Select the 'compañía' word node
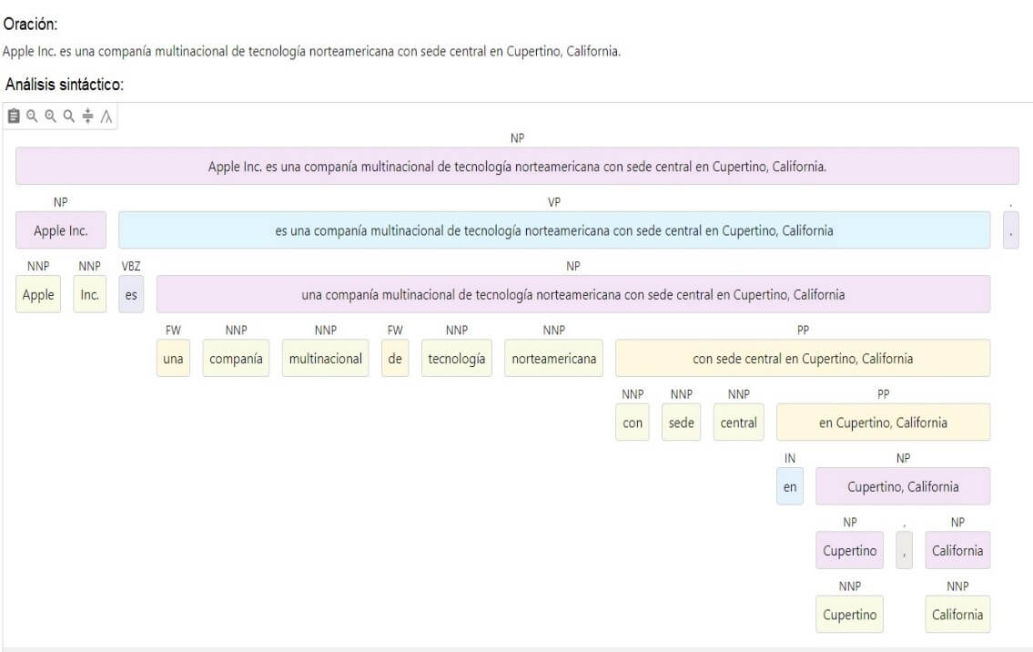Viewport: 1033px width, 652px height. point(236,359)
